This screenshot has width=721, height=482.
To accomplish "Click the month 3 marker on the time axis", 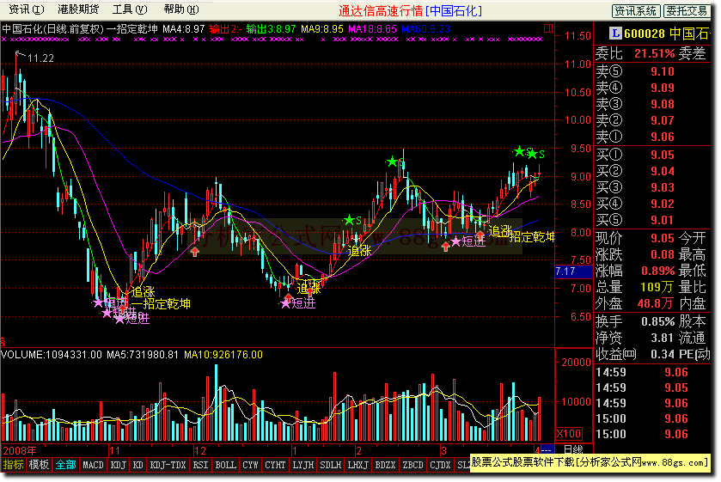I will [443, 450].
